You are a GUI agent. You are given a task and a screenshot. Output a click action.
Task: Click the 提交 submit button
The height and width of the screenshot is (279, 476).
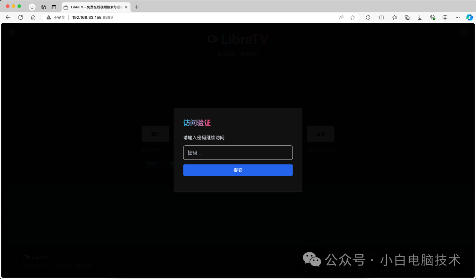click(238, 170)
